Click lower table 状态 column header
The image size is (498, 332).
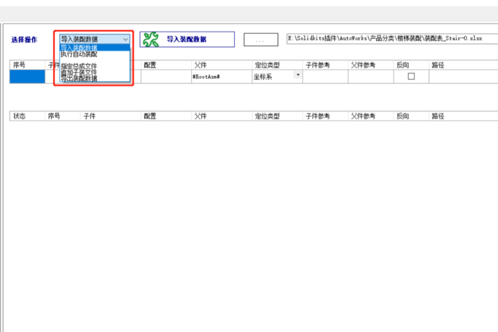pos(27,116)
